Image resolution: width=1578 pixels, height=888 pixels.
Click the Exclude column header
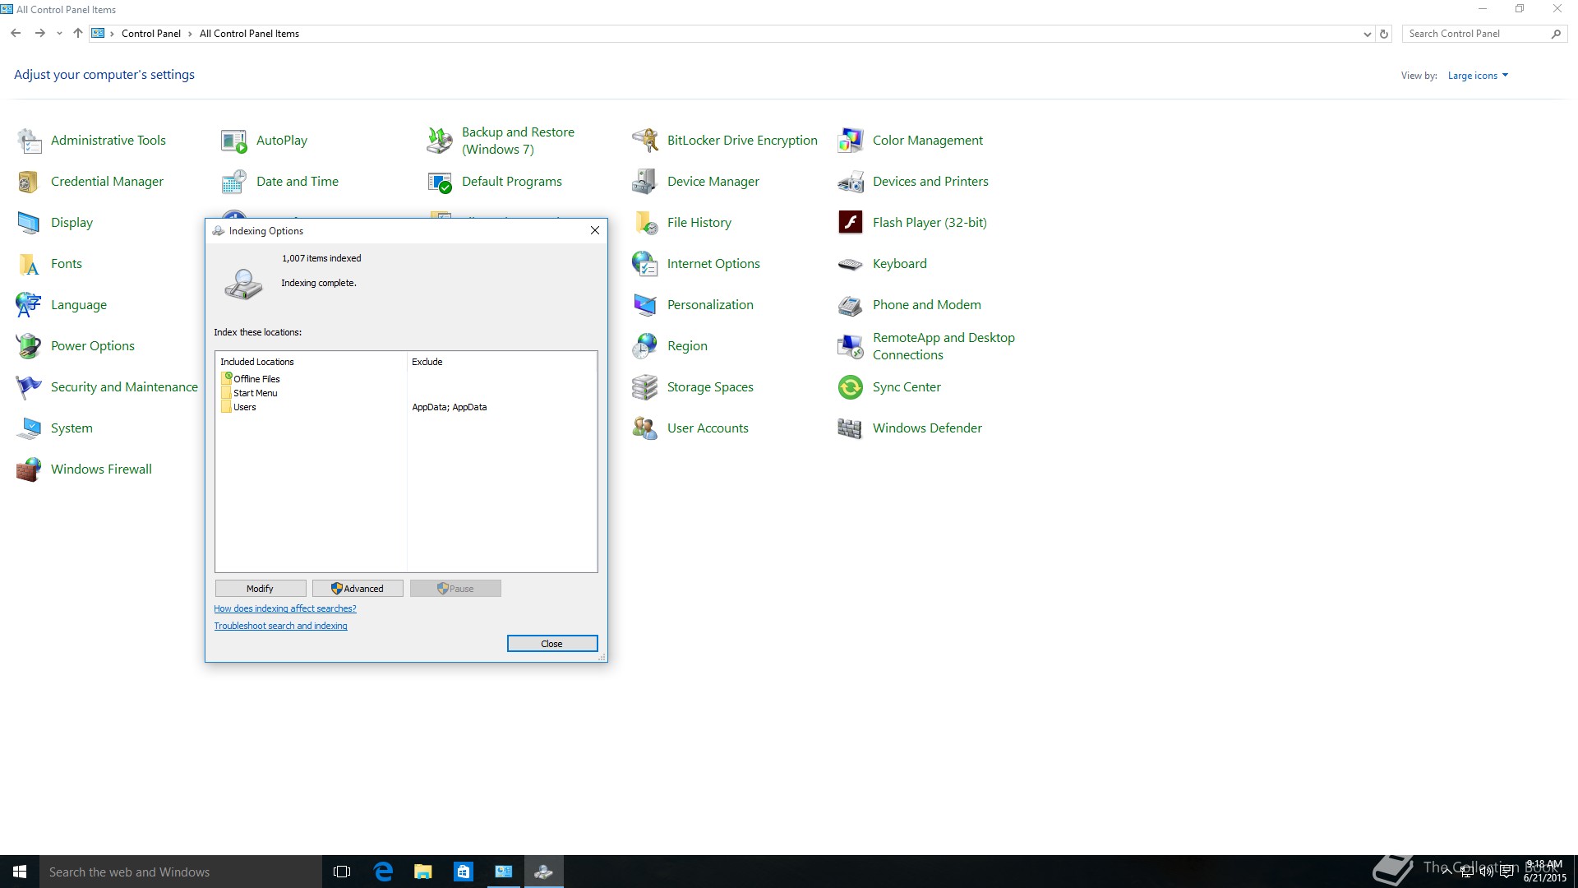coord(501,362)
